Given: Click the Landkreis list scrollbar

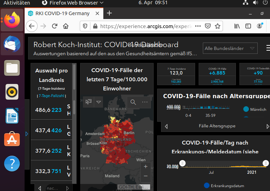Looking at the screenshot, I should tap(74, 107).
